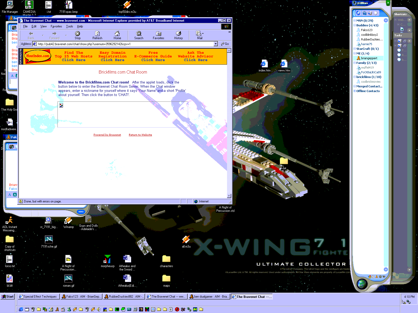The width and height of the screenshot is (418, 313).
Task: Open the Tools menu in Internet Explorer
Action: (69, 26)
